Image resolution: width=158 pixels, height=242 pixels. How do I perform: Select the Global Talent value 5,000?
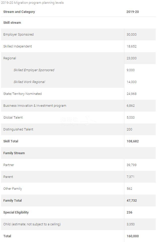pyautogui.click(x=131, y=118)
